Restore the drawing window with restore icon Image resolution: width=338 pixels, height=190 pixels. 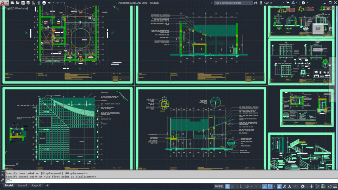coord(328,9)
